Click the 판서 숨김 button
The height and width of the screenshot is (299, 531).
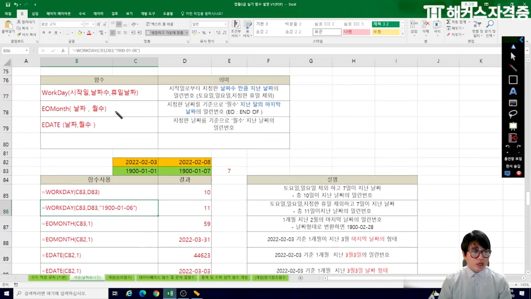click(513, 166)
